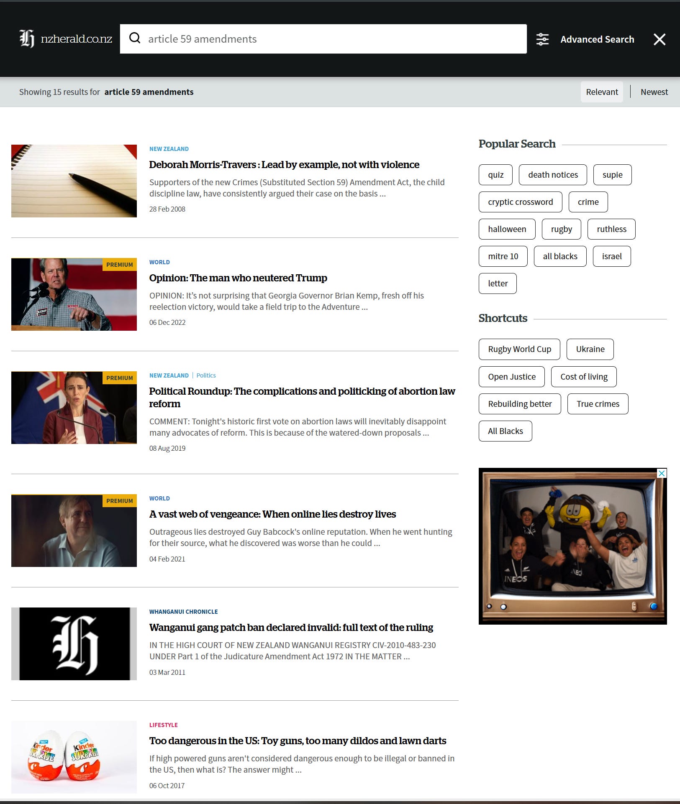Click the Politics subcategory link
Screen dimensions: 680x804
pyautogui.click(x=206, y=375)
